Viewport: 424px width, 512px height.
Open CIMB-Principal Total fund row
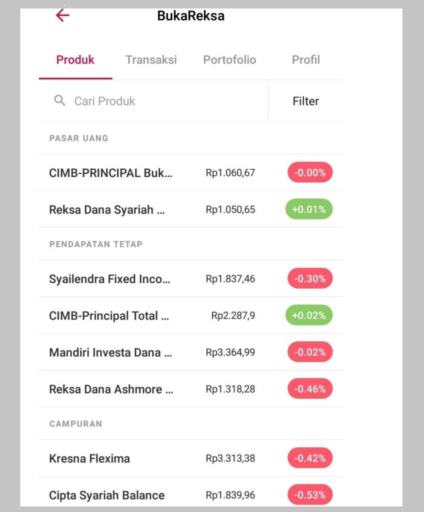(191, 315)
